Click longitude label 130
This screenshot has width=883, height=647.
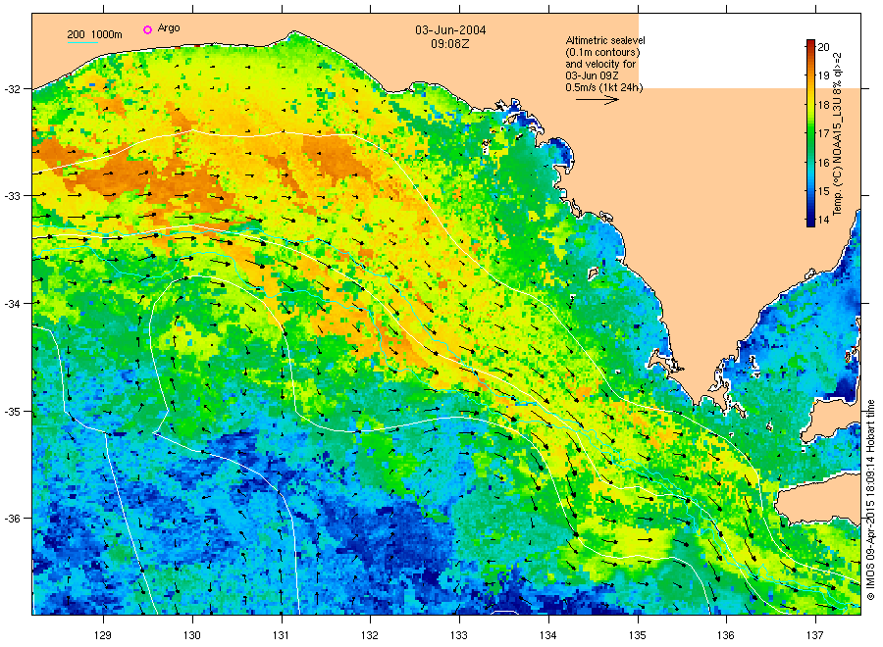tap(192, 635)
